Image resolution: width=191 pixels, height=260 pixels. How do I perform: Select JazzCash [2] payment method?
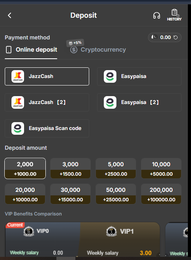pos(47,102)
